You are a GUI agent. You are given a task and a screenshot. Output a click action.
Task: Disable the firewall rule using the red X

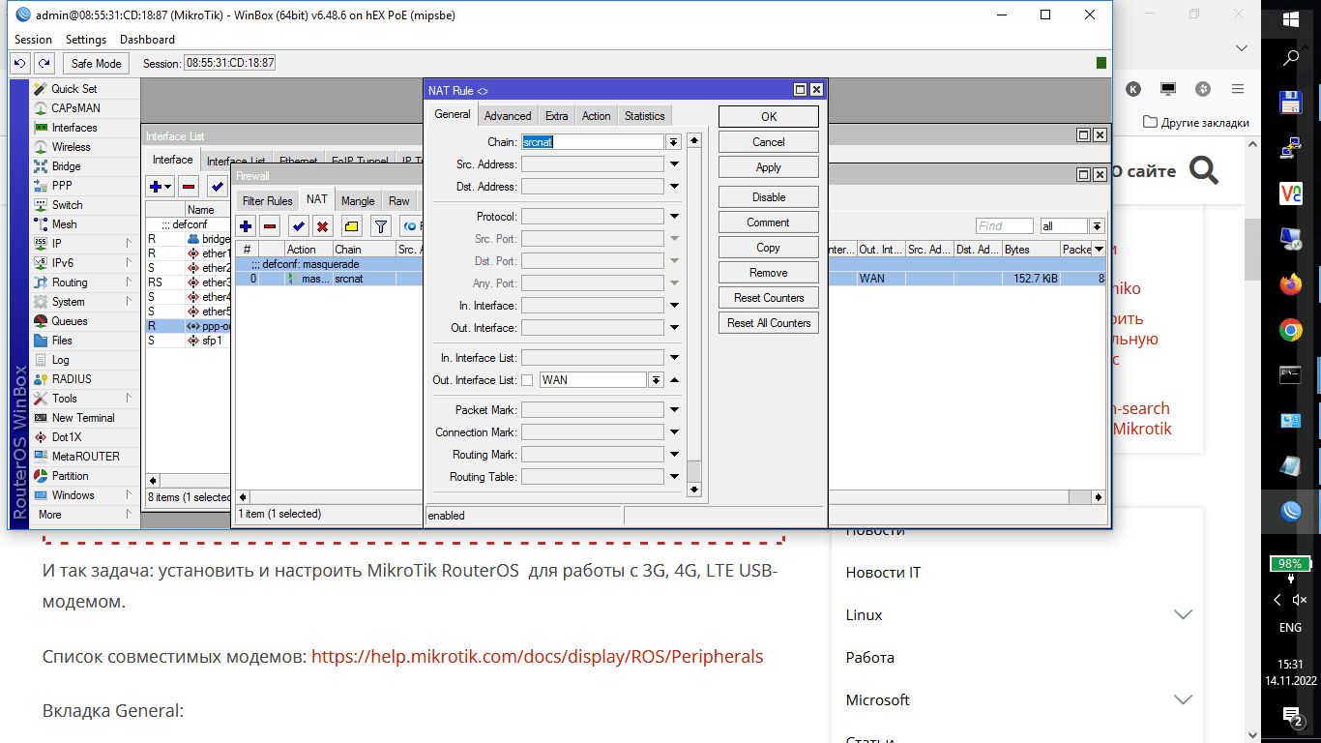point(323,226)
